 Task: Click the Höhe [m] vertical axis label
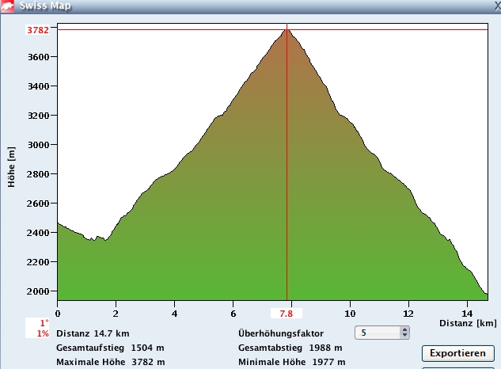pos(11,165)
